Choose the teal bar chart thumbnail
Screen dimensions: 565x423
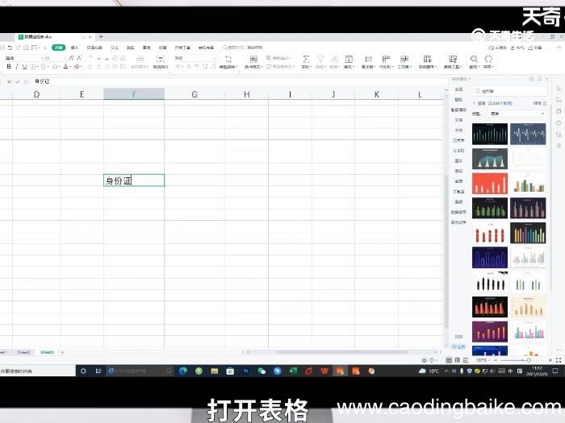pos(490,134)
